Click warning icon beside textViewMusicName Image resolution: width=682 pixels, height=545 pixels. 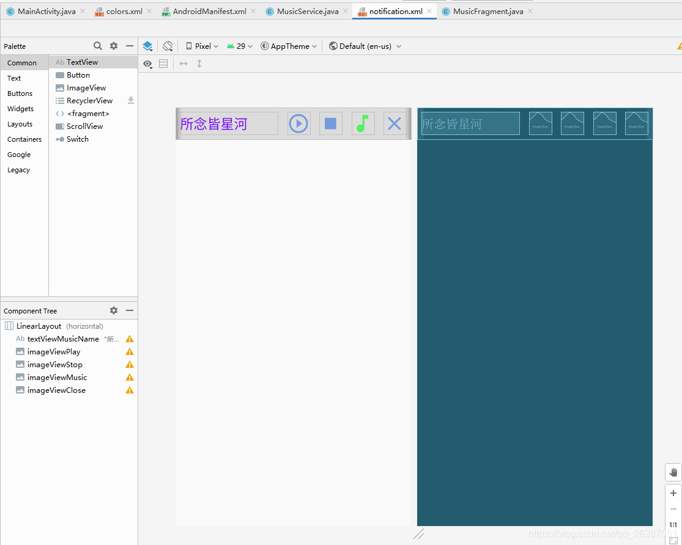(x=130, y=339)
